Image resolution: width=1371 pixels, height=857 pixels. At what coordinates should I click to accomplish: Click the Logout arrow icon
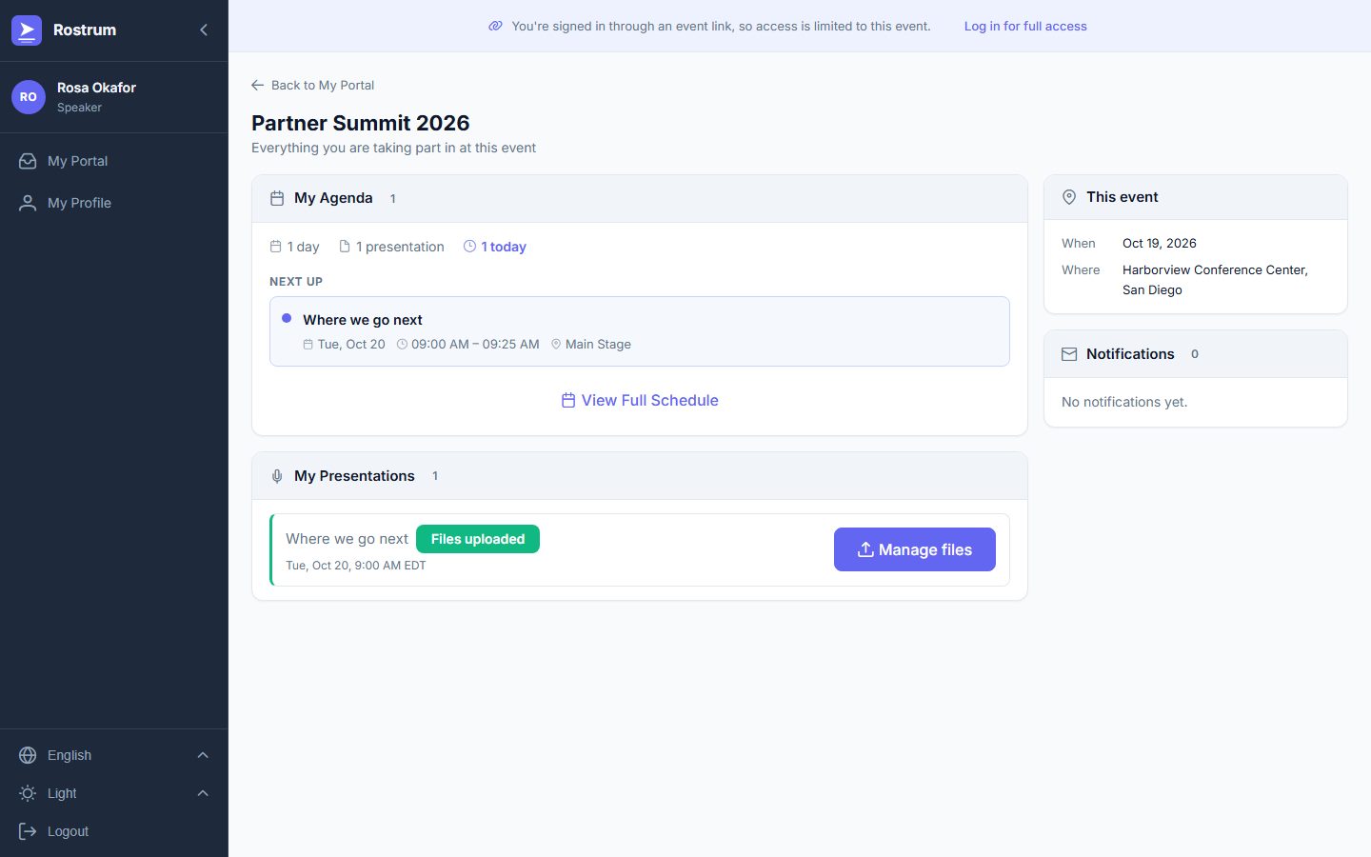pos(28,831)
